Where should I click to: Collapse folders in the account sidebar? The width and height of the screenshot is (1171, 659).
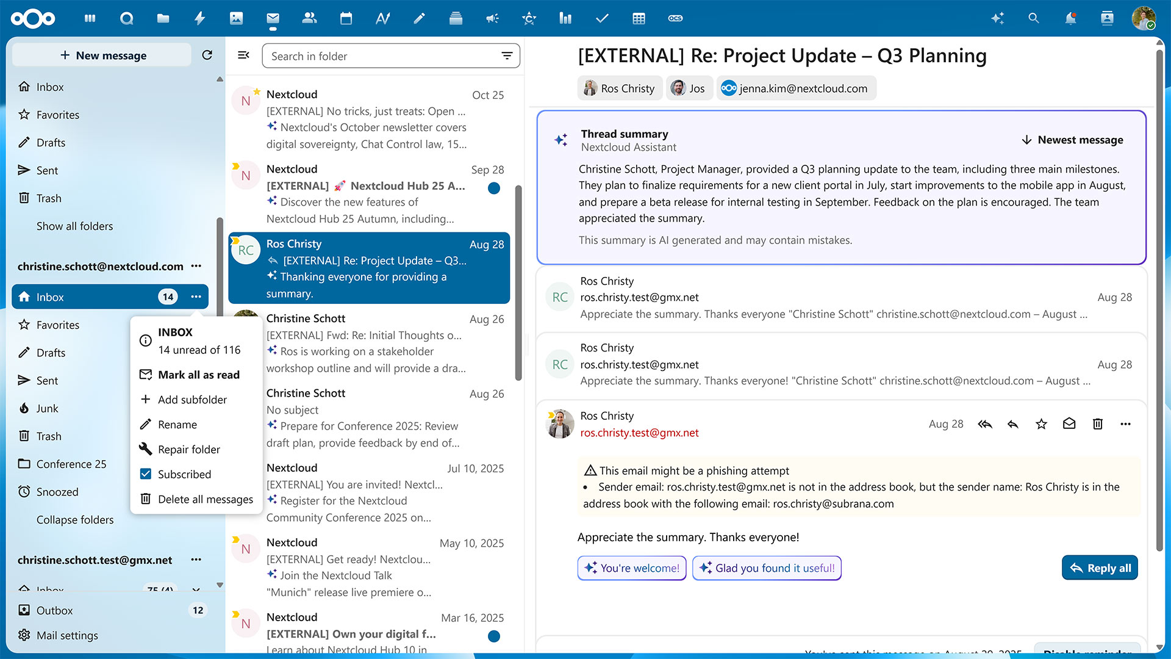pos(75,519)
